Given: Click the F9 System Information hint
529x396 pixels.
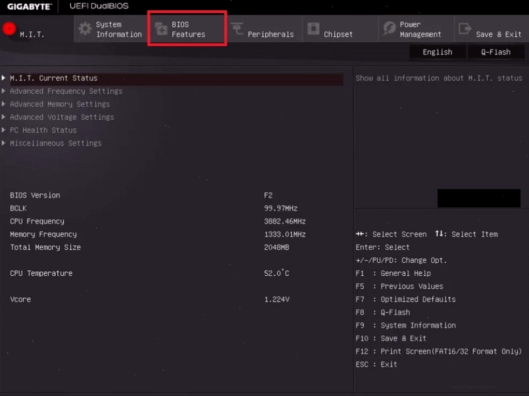Looking at the screenshot, I should [405, 326].
